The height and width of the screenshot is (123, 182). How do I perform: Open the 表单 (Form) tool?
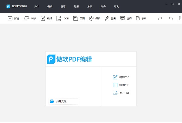point(141,18)
